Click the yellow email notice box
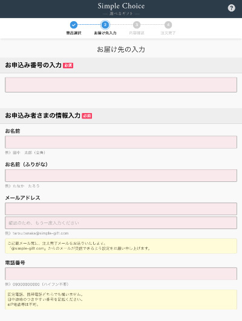 [121, 246]
